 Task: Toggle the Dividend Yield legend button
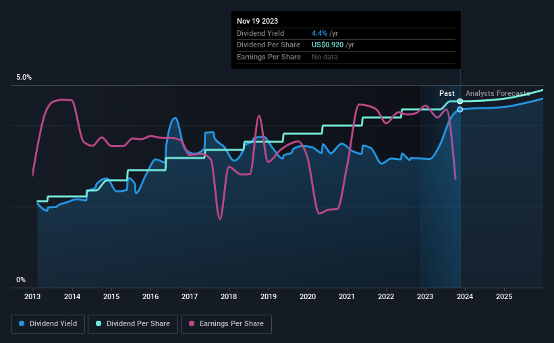pyautogui.click(x=48, y=324)
